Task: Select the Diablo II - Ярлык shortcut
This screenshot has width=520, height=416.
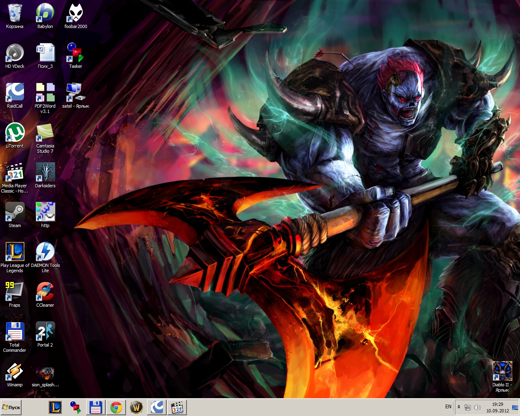Action: pos(502,377)
